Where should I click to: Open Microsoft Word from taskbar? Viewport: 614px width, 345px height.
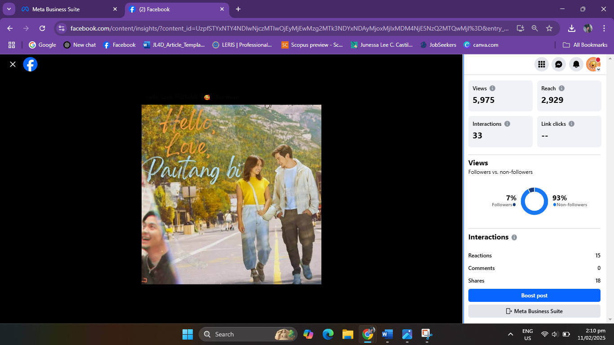pyautogui.click(x=387, y=334)
